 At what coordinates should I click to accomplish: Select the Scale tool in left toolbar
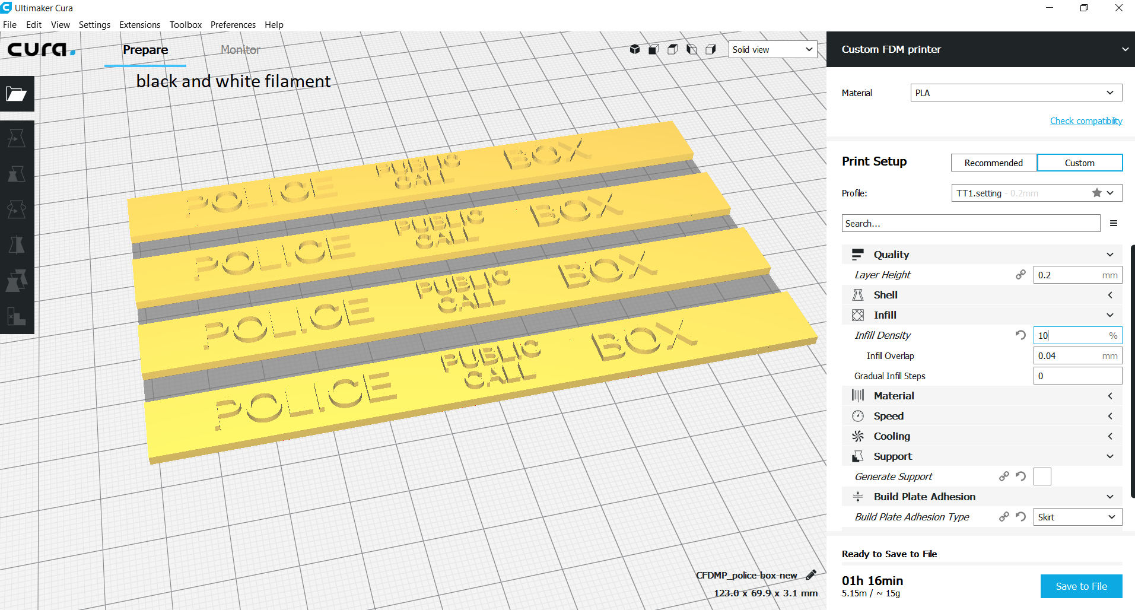17,174
